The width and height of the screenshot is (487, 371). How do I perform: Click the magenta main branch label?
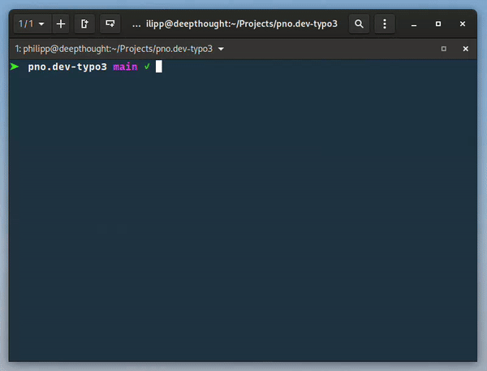point(125,67)
